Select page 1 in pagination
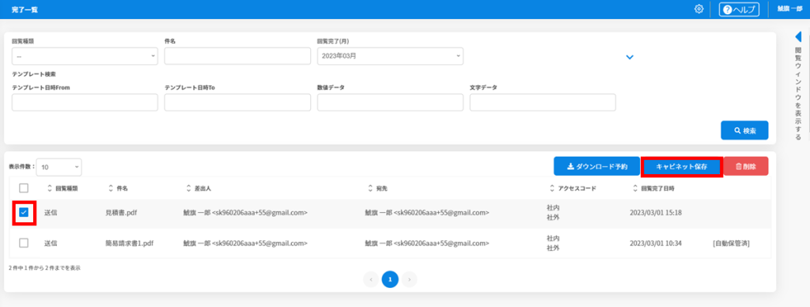810x307 pixels. click(x=390, y=279)
